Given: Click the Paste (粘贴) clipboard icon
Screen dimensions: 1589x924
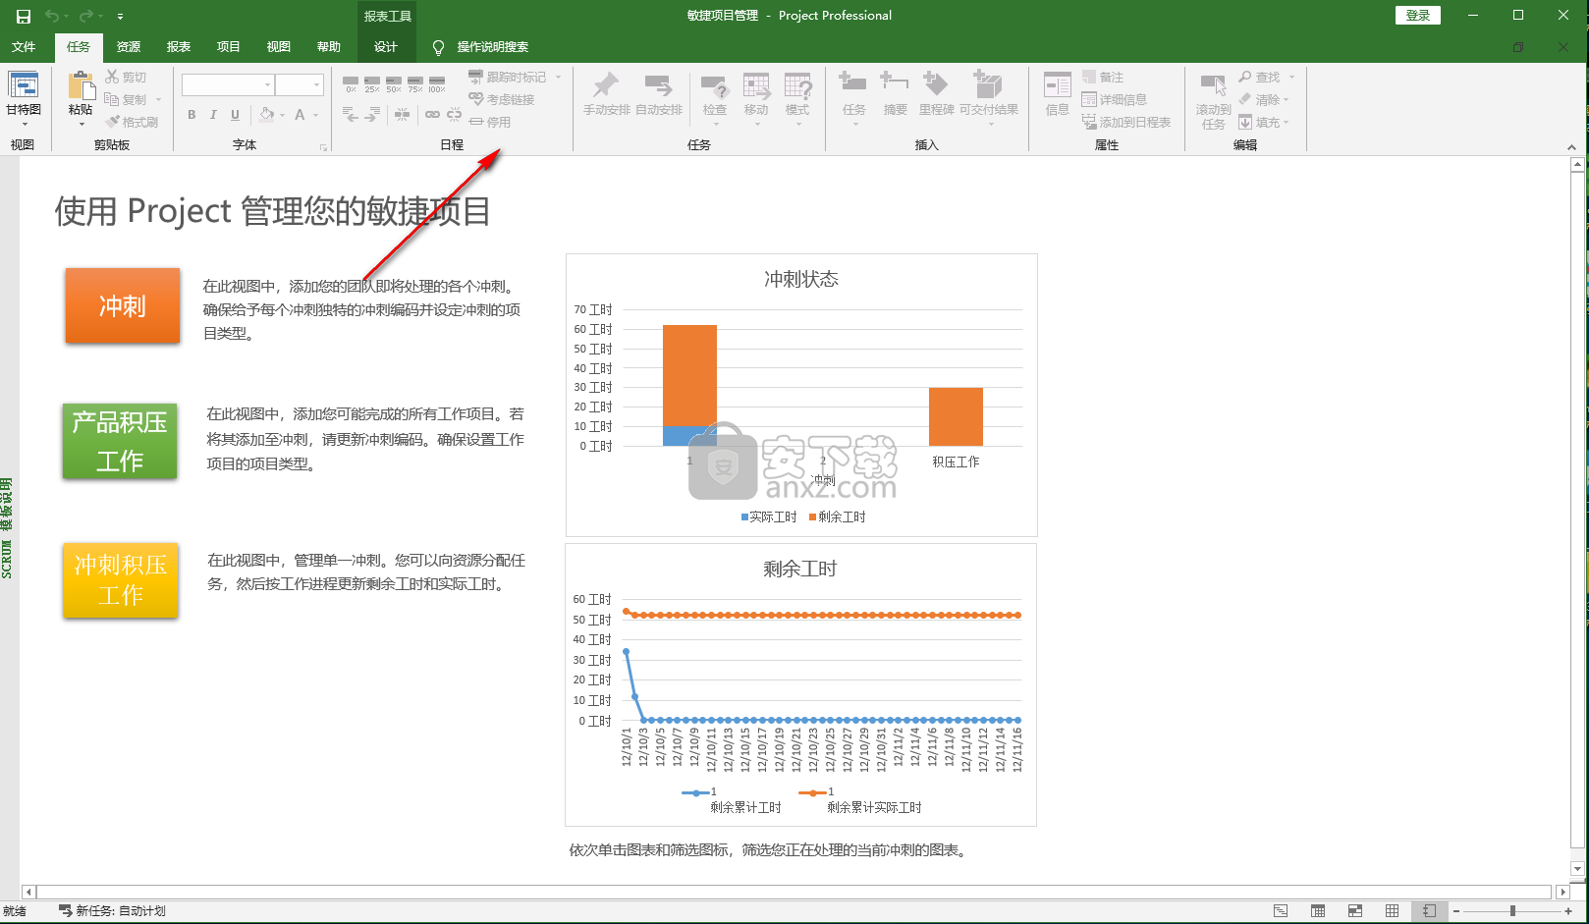Looking at the screenshot, I should [x=81, y=85].
